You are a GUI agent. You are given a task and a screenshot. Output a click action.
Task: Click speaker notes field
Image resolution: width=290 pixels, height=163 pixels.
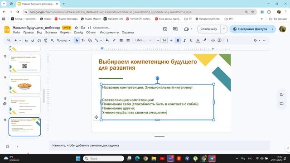[159, 145]
